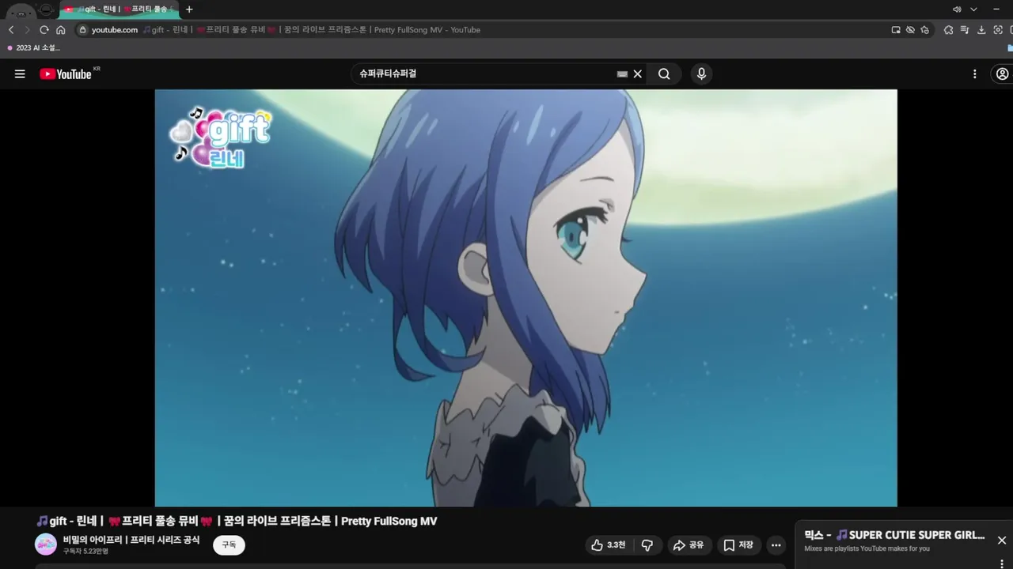Take a screen capture with capture icon
Image resolution: width=1013 pixels, height=569 pixels.
pyautogui.click(x=998, y=30)
